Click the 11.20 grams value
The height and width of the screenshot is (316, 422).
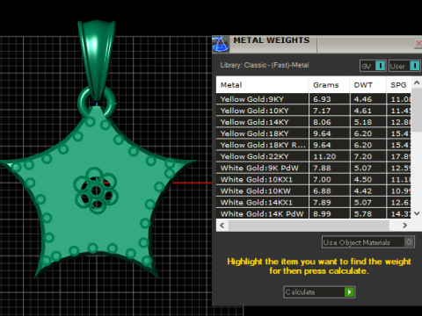324,156
